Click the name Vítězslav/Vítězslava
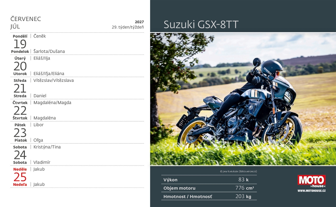Screen dimensions: 336x207 pyautogui.click(x=53, y=80)
